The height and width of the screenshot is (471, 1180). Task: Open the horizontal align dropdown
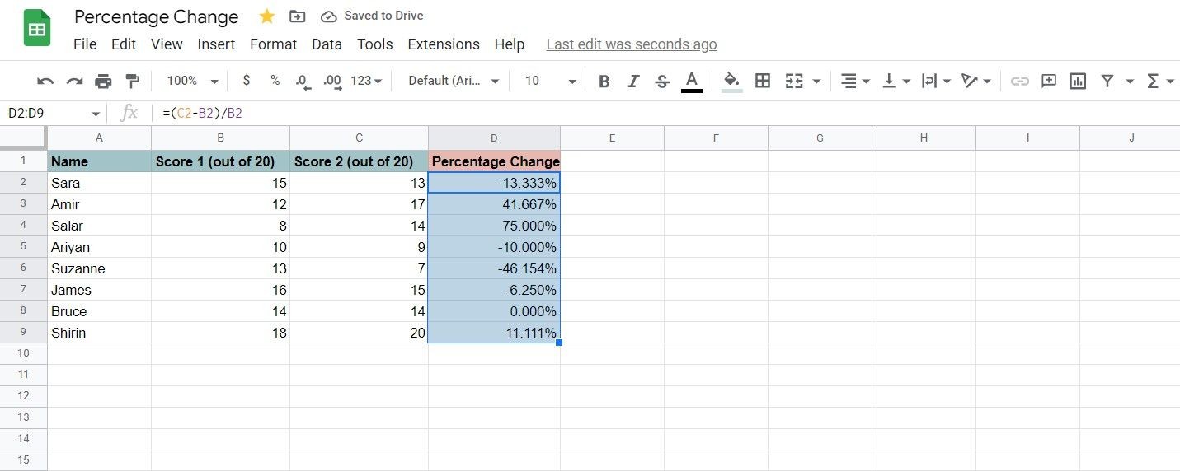pyautogui.click(x=855, y=81)
